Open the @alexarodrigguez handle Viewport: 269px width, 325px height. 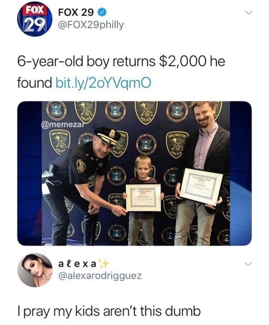click(100, 276)
